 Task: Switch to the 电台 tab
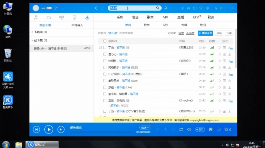(135, 17)
